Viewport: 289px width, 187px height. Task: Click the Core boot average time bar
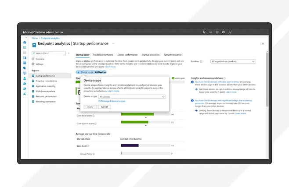point(130,145)
